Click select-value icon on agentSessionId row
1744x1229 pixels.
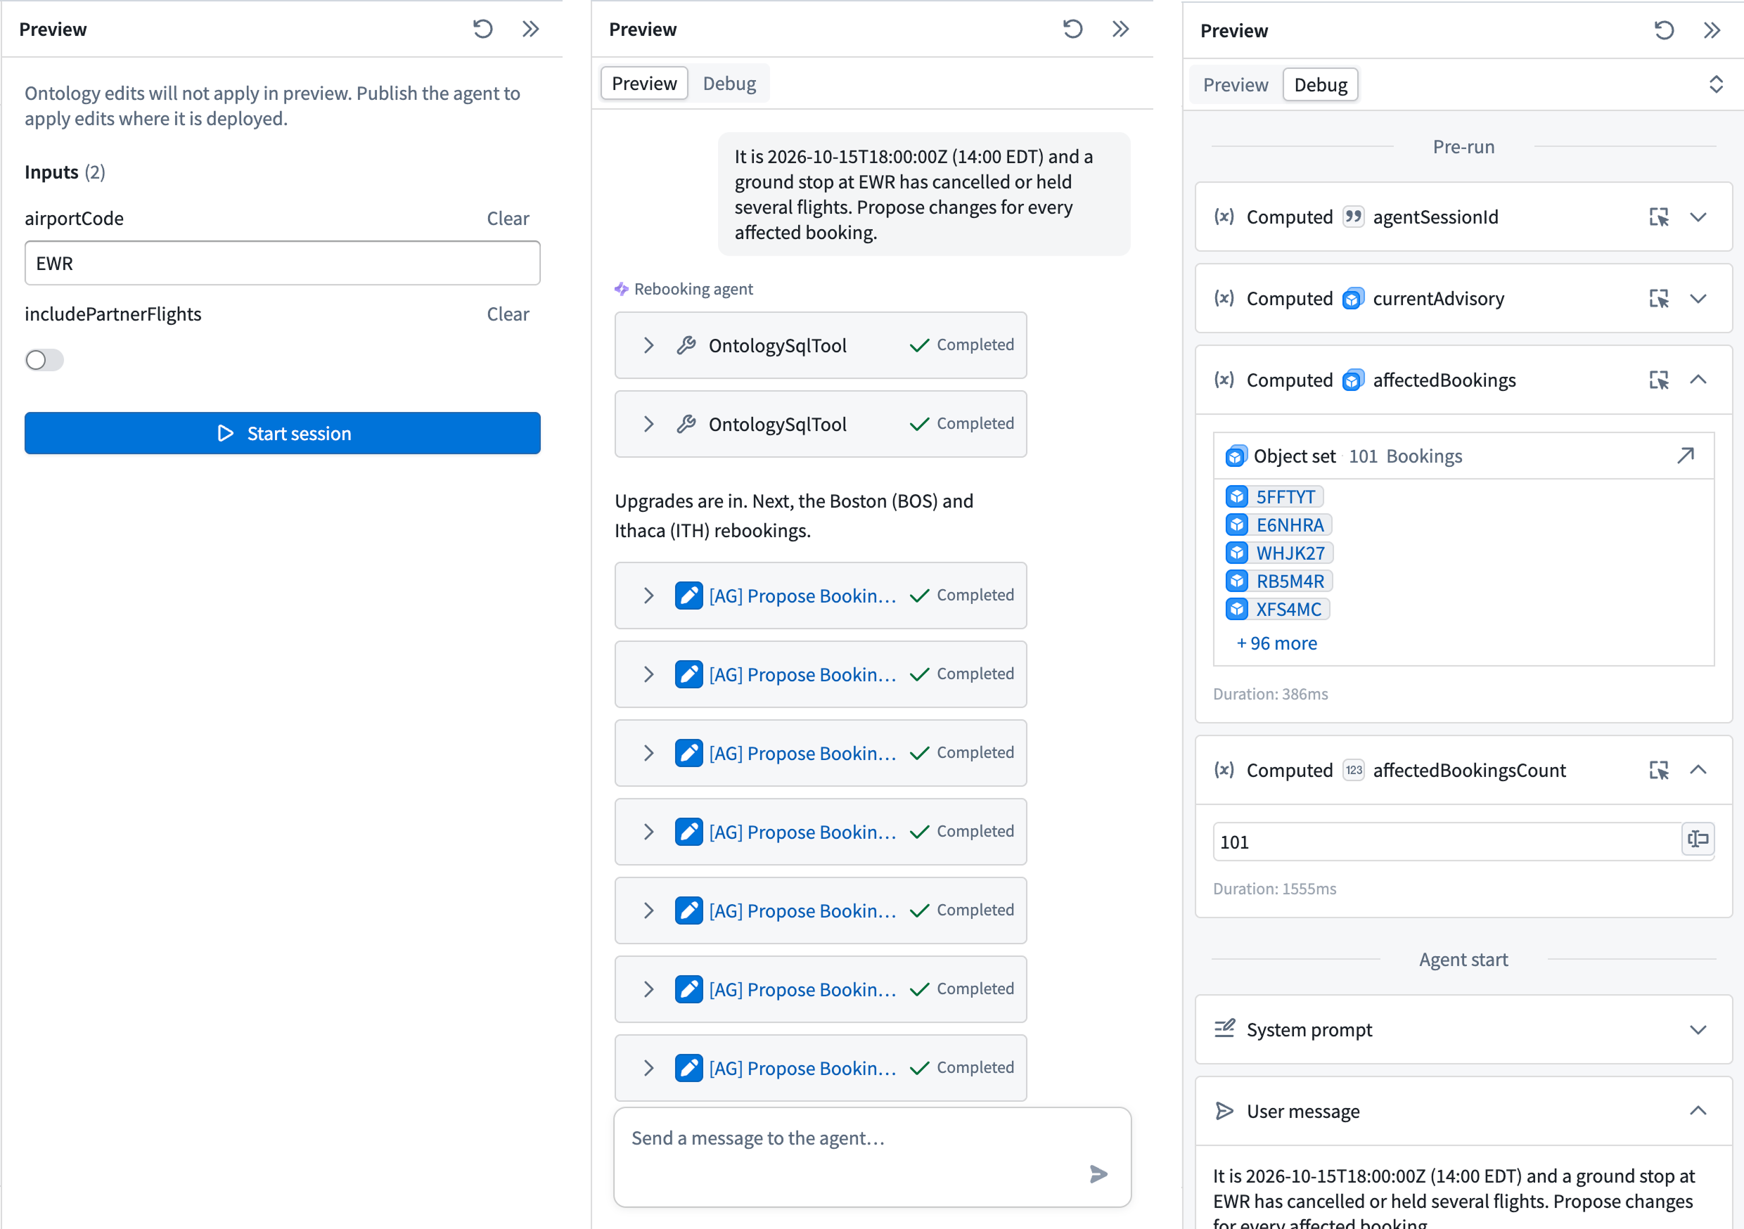tap(1659, 217)
